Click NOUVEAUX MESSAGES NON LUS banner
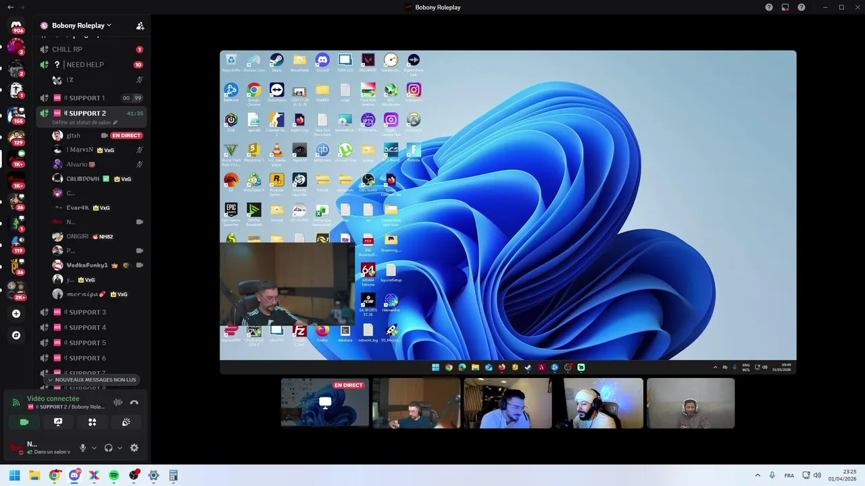865x486 pixels. click(x=91, y=380)
